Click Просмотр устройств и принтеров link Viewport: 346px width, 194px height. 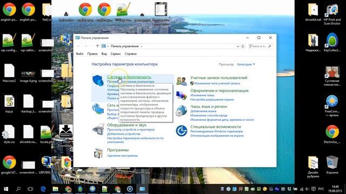tap(131, 129)
